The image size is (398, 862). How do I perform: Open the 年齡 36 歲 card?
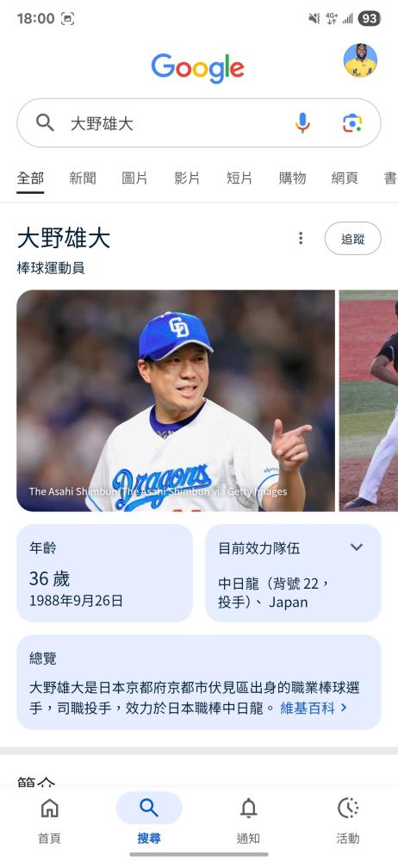coord(104,573)
